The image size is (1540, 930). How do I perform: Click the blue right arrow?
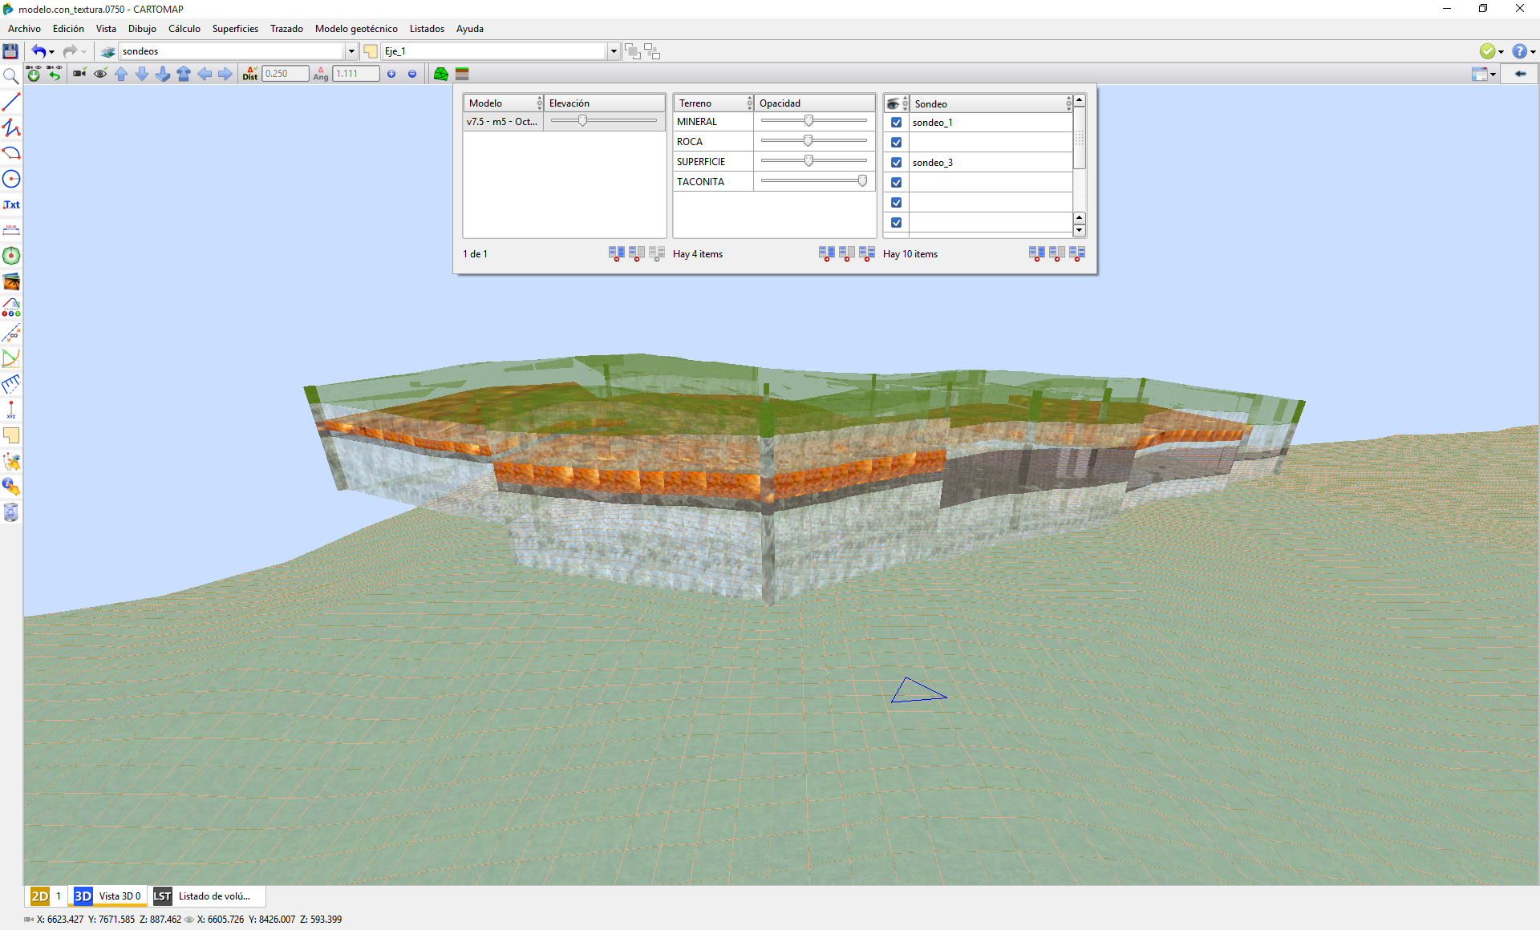point(225,74)
